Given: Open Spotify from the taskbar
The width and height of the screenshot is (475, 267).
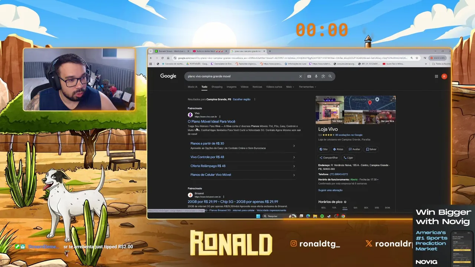Looking at the screenshot, I should point(322,216).
